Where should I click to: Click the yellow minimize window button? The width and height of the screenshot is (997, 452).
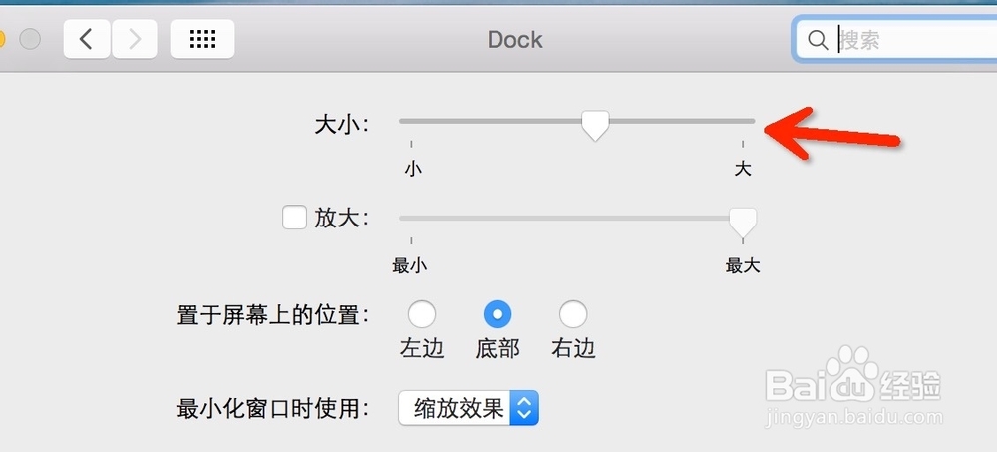(2, 40)
